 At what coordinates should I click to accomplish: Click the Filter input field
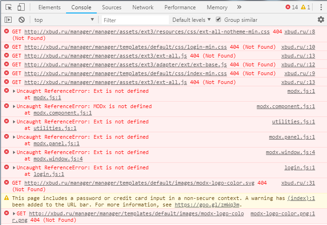click(x=135, y=20)
